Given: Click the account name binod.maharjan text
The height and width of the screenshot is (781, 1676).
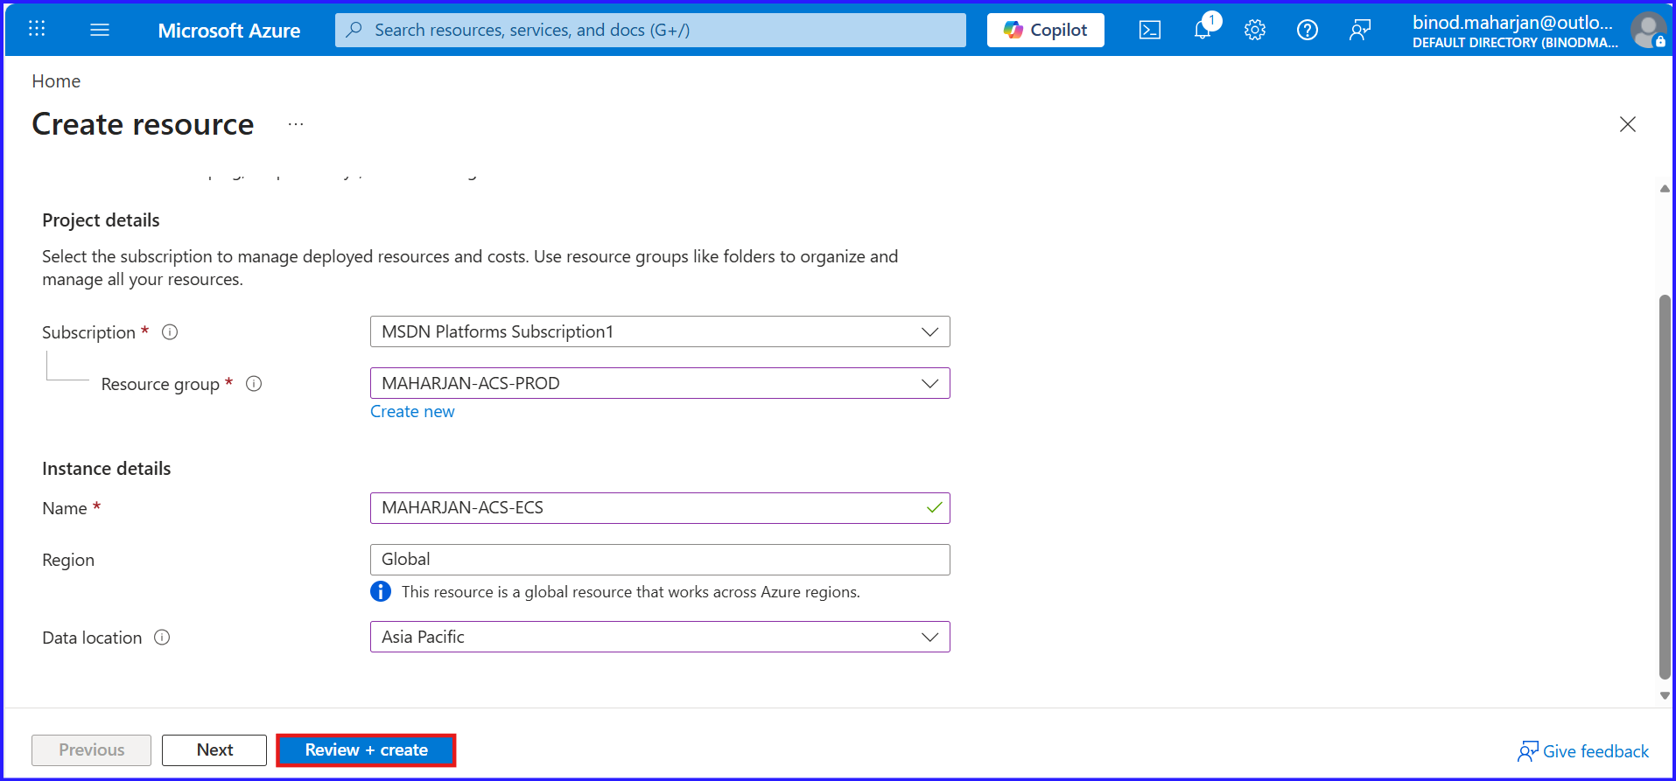Looking at the screenshot, I should (x=1512, y=23).
